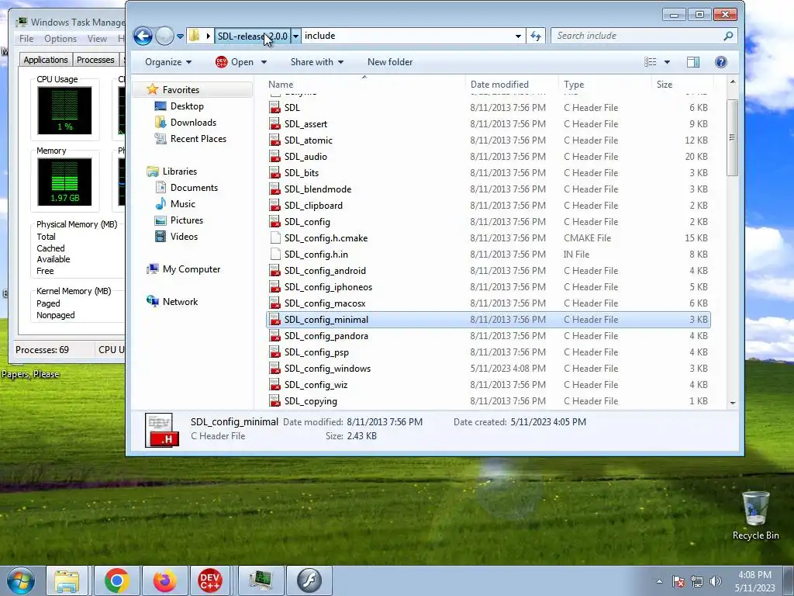Launch Google Chrome from taskbar

(x=116, y=580)
